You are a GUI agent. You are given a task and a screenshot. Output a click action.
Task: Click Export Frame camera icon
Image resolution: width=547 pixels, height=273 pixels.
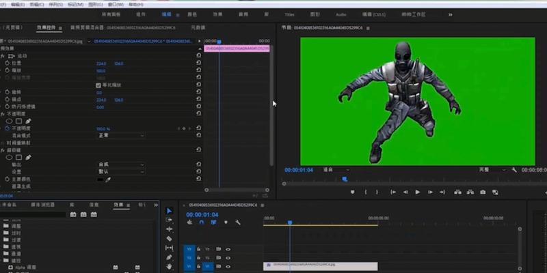(483, 192)
